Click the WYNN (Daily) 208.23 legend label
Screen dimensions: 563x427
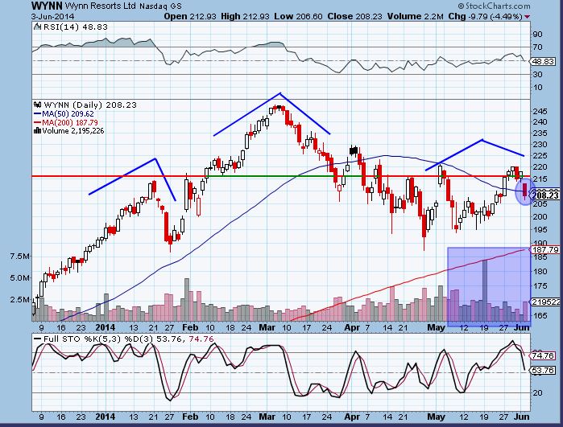point(90,105)
